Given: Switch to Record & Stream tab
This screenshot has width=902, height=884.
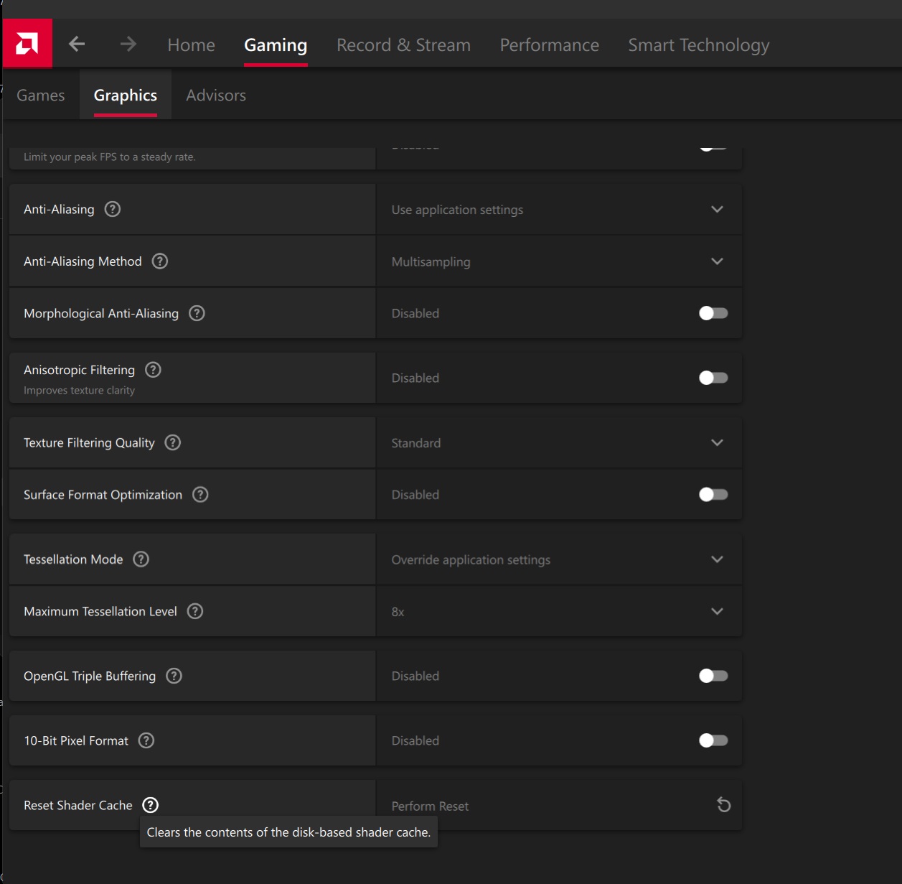Looking at the screenshot, I should 404,45.
